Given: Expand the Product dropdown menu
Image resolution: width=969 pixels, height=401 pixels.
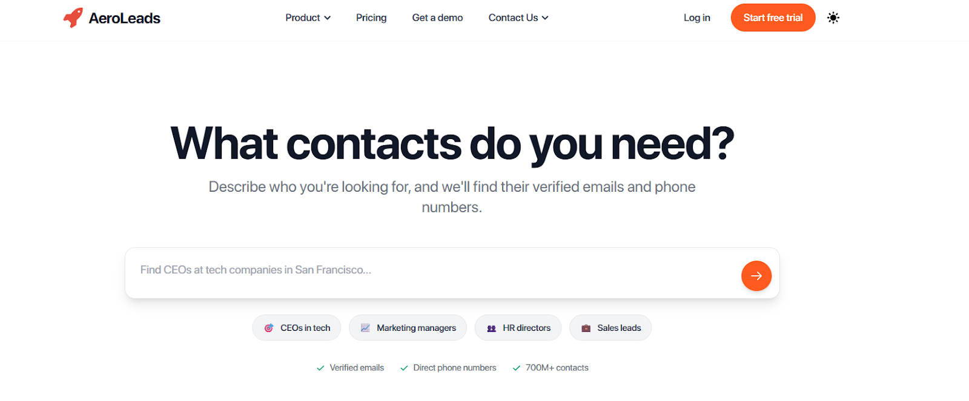Looking at the screenshot, I should (308, 18).
